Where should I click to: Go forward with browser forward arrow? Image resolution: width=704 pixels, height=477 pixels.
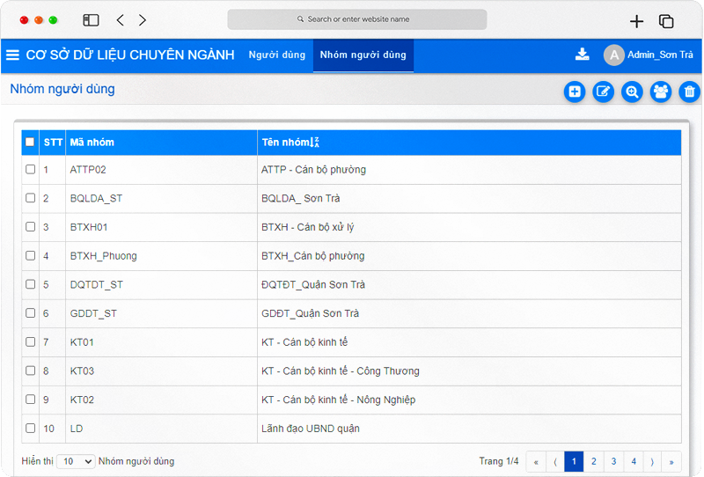143,19
